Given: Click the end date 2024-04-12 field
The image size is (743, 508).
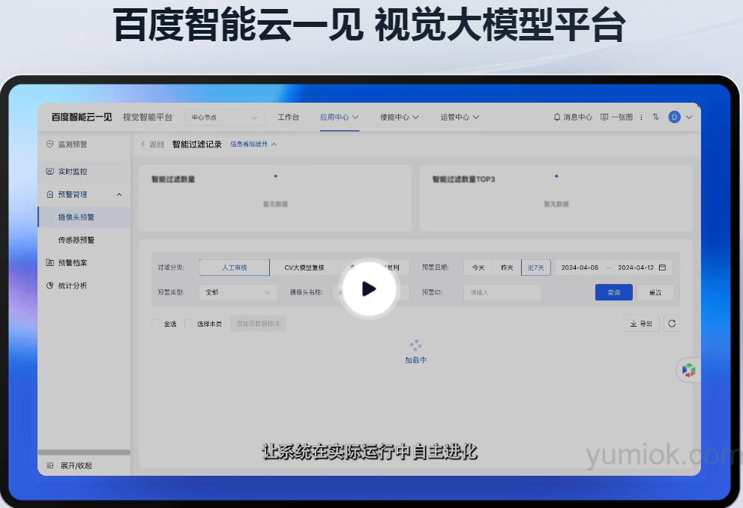Looking at the screenshot, I should [x=636, y=267].
